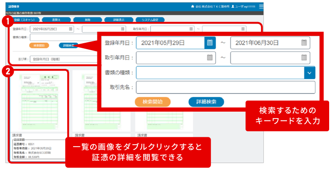Viewport: 331px width, 170px height.
Task: Click the home icon beside the company name
Action: [193, 6]
